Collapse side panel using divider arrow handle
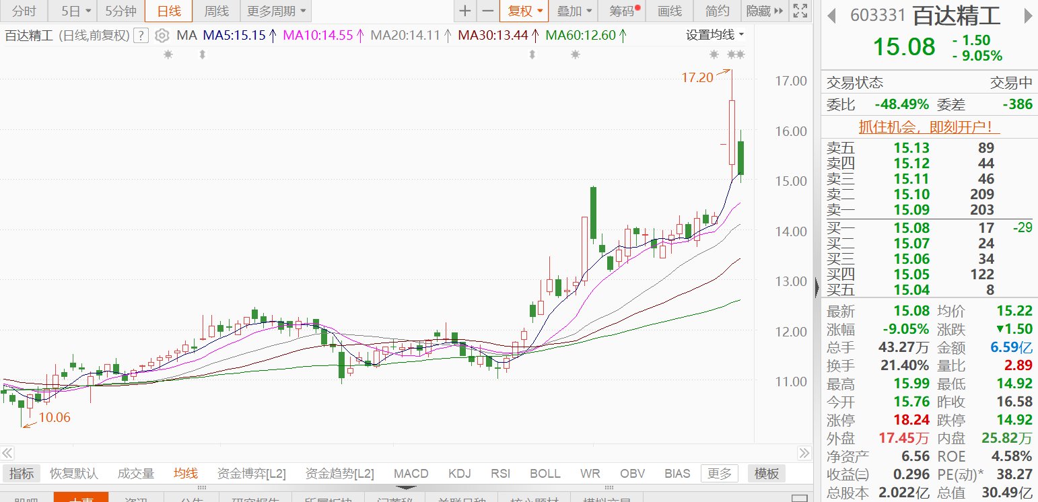 tap(817, 288)
